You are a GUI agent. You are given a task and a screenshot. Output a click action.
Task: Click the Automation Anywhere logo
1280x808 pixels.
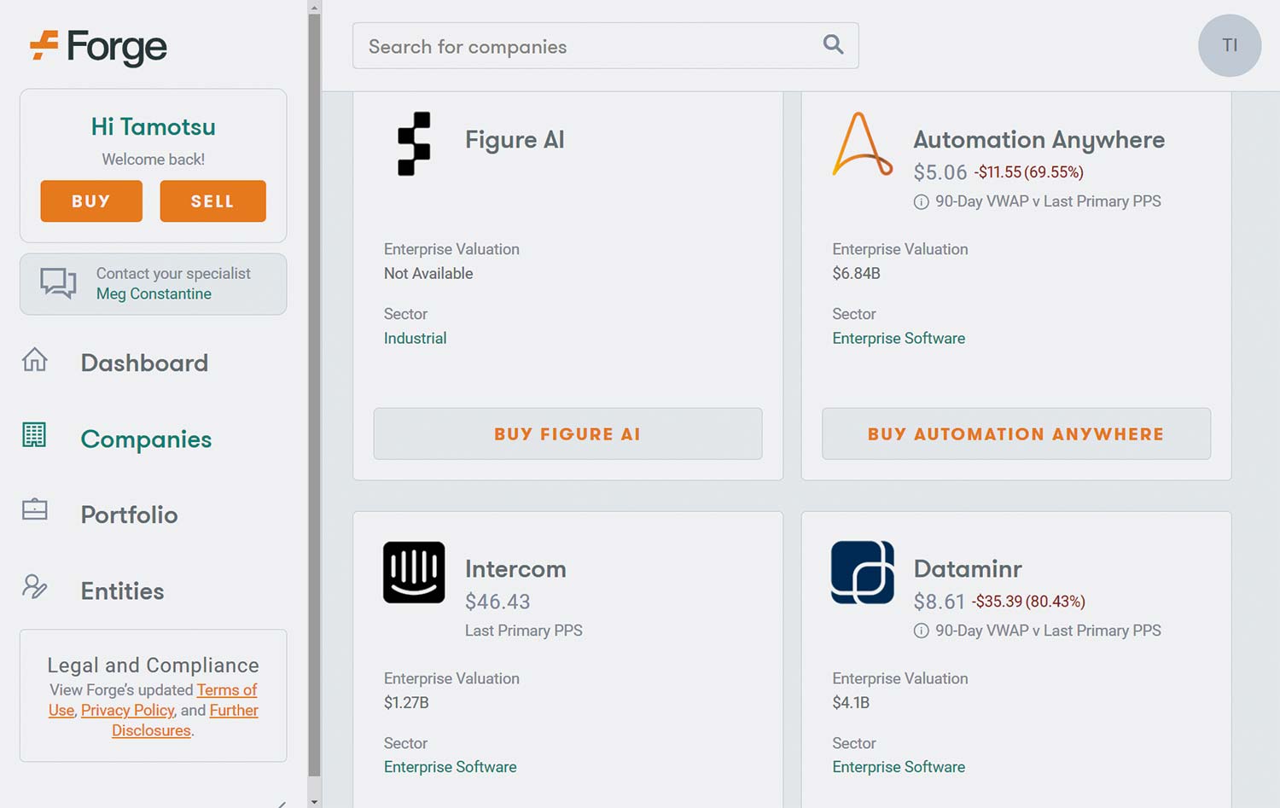coord(862,144)
